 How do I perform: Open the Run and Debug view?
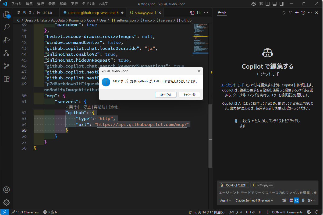click(6, 40)
